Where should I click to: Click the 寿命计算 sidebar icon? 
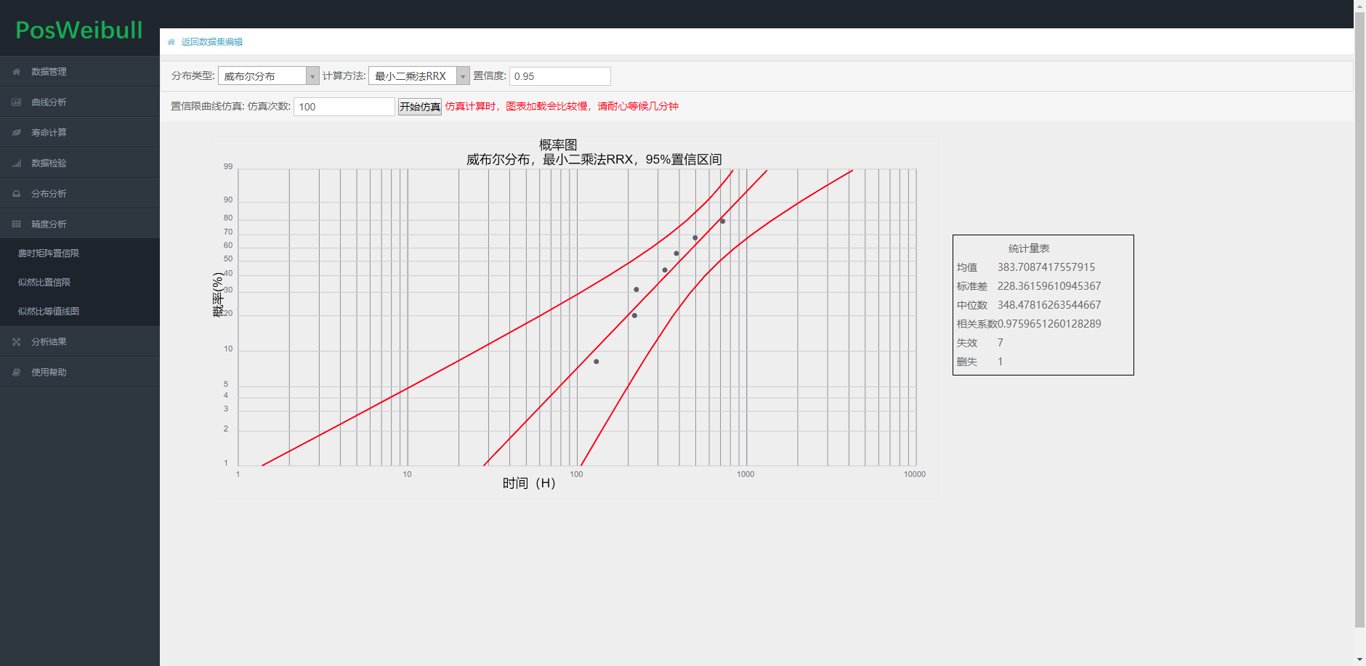16,132
